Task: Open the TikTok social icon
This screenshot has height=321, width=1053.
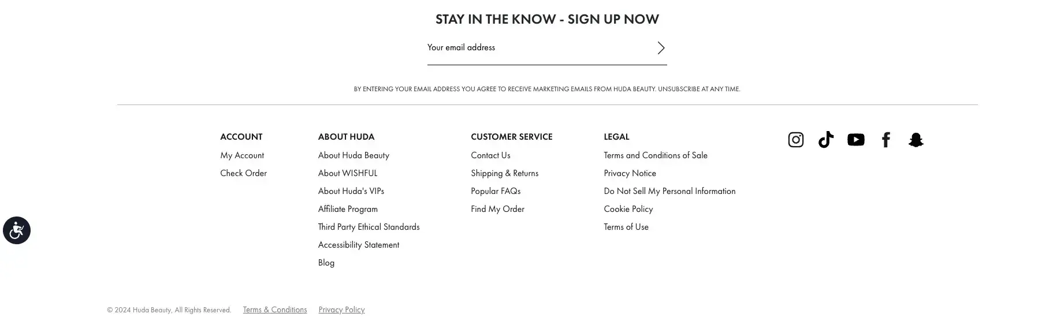Action: tap(825, 140)
